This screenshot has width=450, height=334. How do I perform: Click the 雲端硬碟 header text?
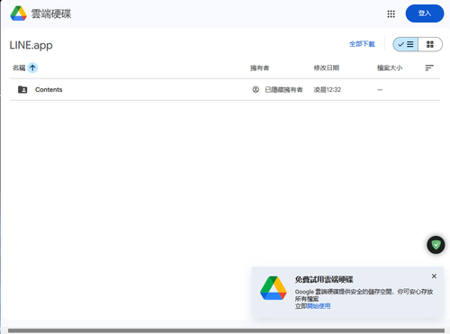(x=51, y=14)
